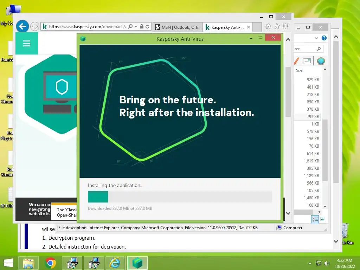The height and width of the screenshot is (270, 360).
Task: Expand the address bar dropdown arrow in IE
Action: click(x=136, y=27)
